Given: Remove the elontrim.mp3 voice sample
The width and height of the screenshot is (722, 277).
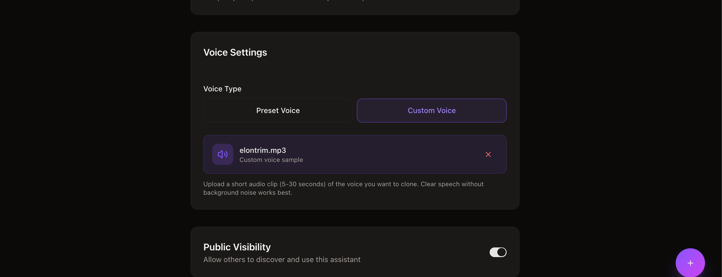Looking at the screenshot, I should point(488,154).
